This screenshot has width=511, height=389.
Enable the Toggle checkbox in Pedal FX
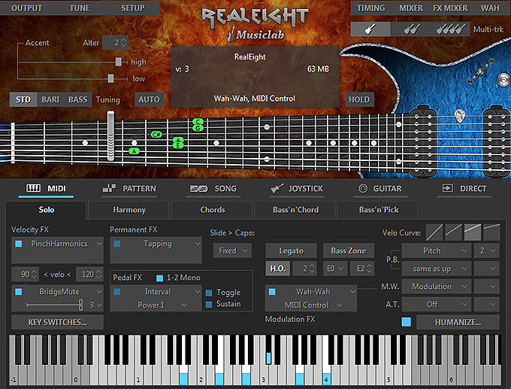click(x=210, y=293)
